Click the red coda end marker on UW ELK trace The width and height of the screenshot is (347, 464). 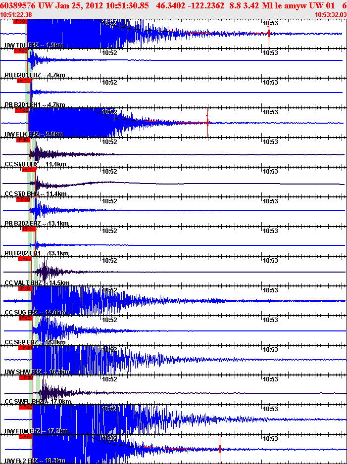coord(208,122)
